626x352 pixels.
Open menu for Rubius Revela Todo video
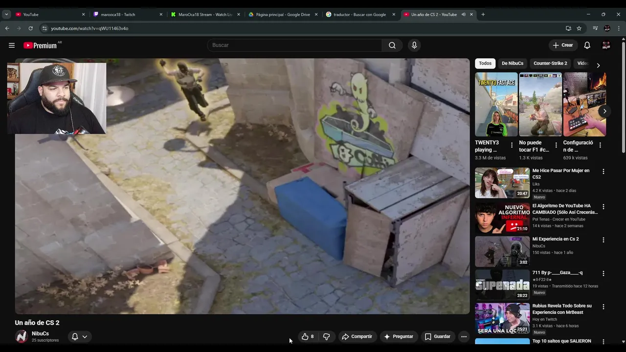pos(603,307)
